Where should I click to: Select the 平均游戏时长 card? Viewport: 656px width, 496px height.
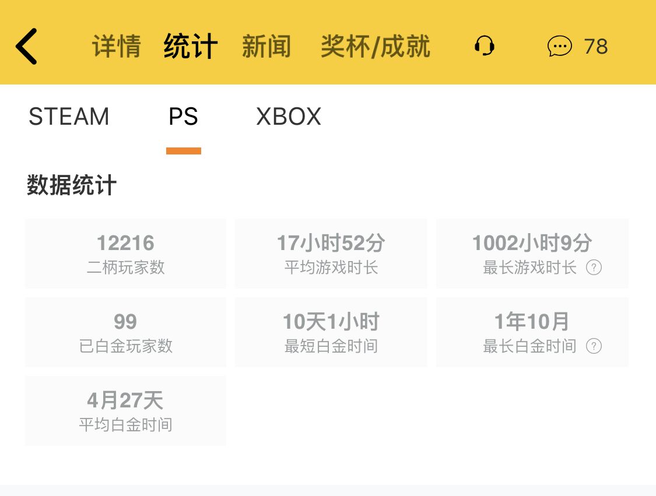[331, 254]
